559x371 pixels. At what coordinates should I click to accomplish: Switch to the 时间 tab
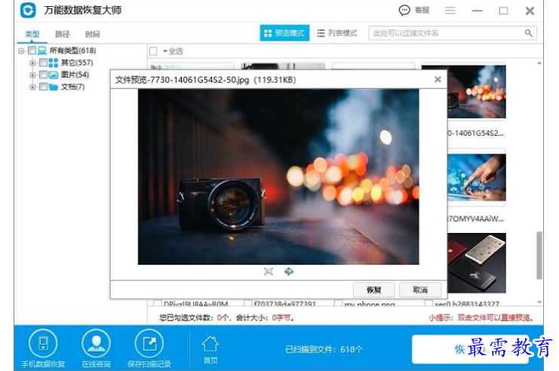(x=92, y=34)
